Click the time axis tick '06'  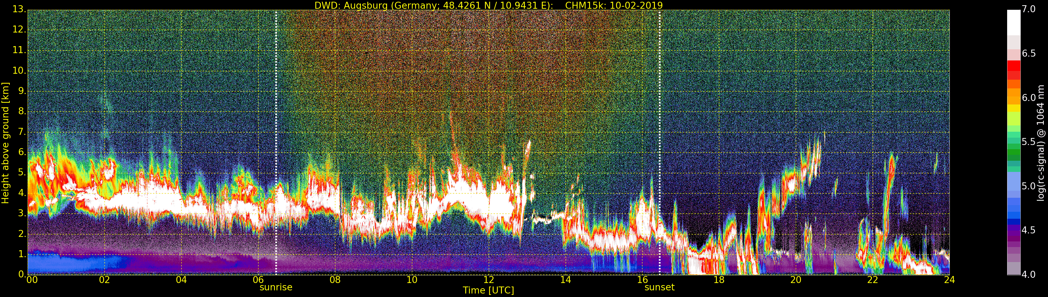258,280
